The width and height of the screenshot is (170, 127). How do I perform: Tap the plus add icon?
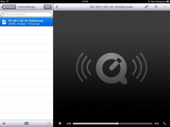coord(4,123)
